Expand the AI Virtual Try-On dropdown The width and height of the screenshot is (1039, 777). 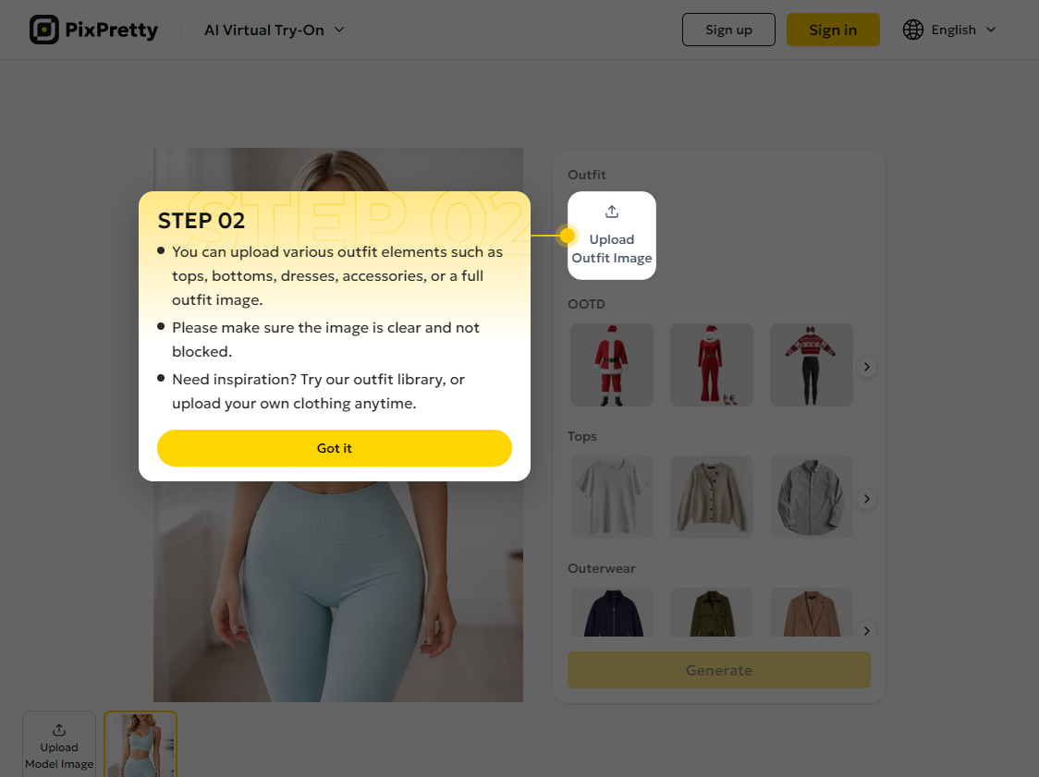click(275, 30)
